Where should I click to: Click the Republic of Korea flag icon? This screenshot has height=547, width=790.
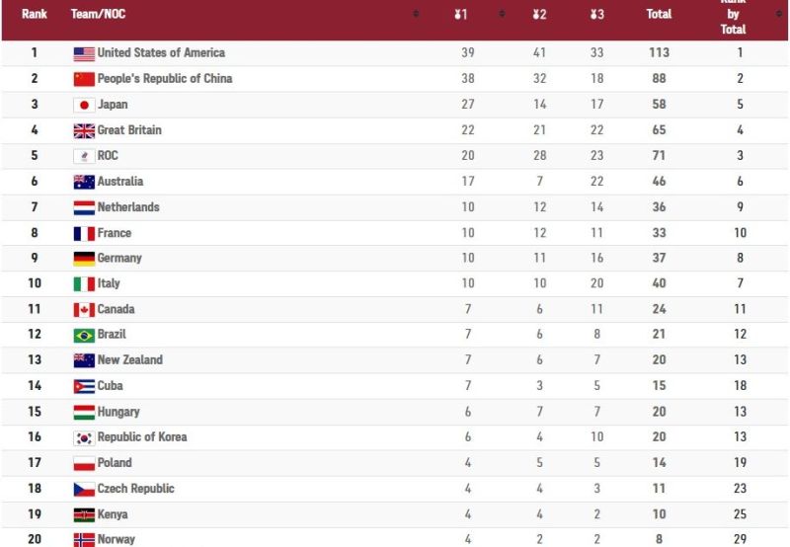84,437
